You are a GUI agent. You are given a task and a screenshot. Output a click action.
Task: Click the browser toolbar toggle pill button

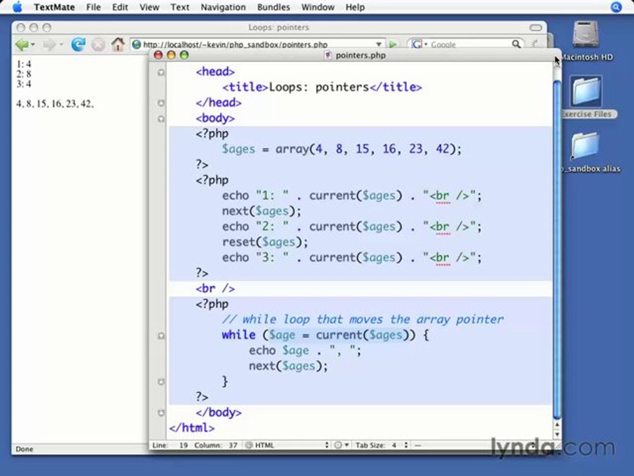click(536, 28)
